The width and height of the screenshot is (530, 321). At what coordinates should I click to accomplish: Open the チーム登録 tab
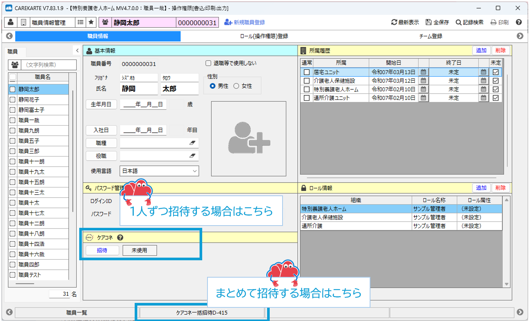[x=430, y=36]
